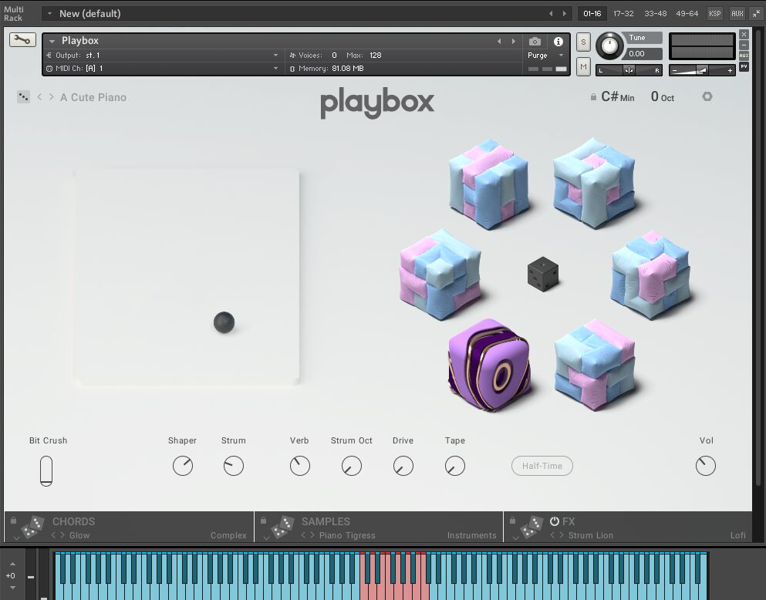The width and height of the screenshot is (766, 600).
Task: Enable Half-Time mode
Action: click(542, 466)
